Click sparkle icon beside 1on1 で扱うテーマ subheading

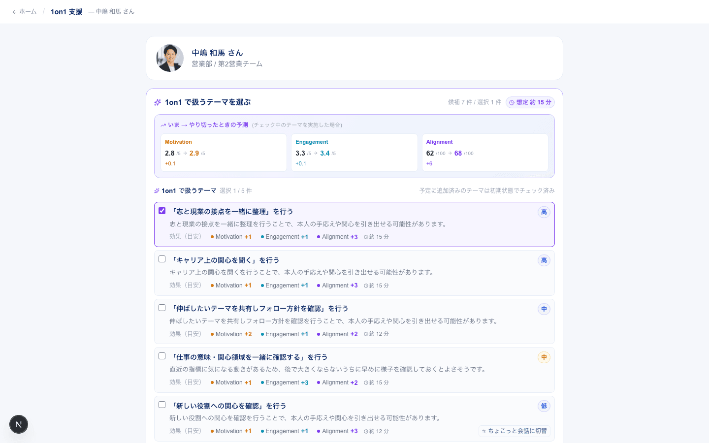[x=157, y=191]
